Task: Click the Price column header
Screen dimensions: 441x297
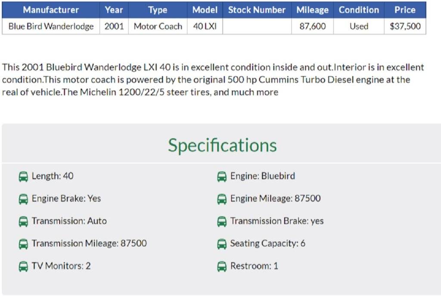Action: [405, 10]
